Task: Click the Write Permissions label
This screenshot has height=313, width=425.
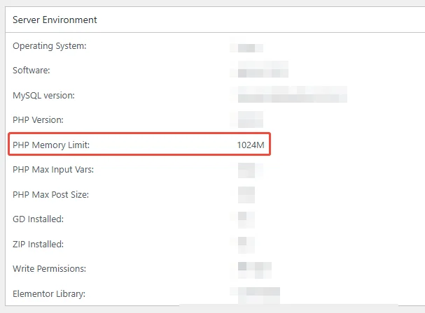Action: coord(48,269)
